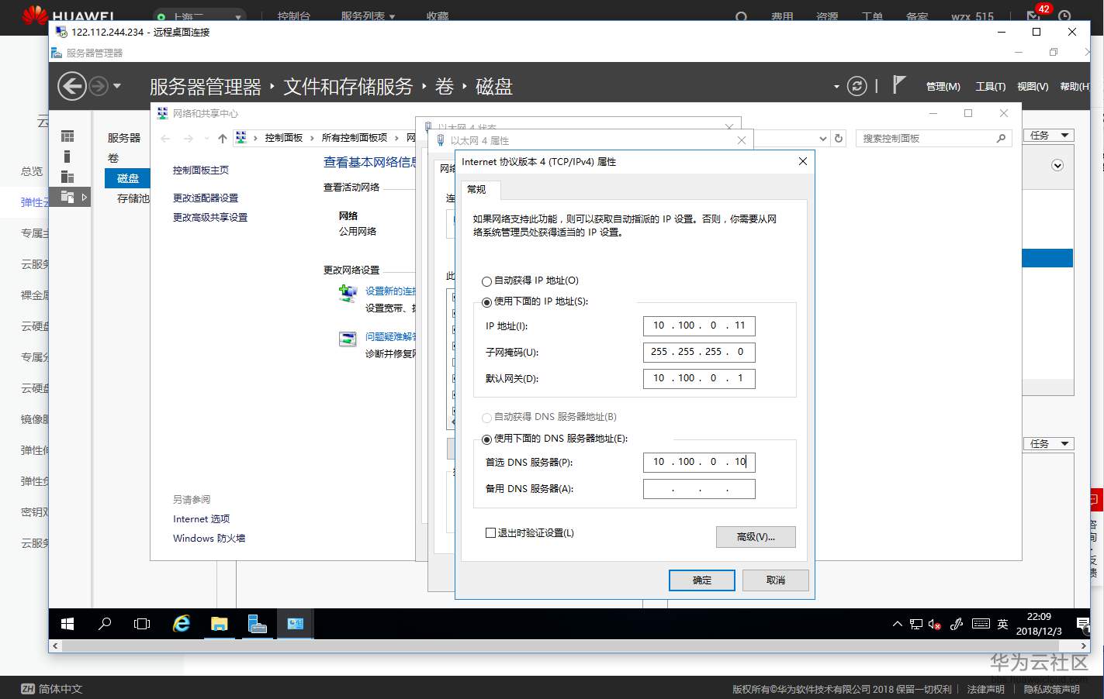This screenshot has width=1104, height=699.
Task: Click the 备用 DNS 服务器 input field
Action: click(x=698, y=488)
